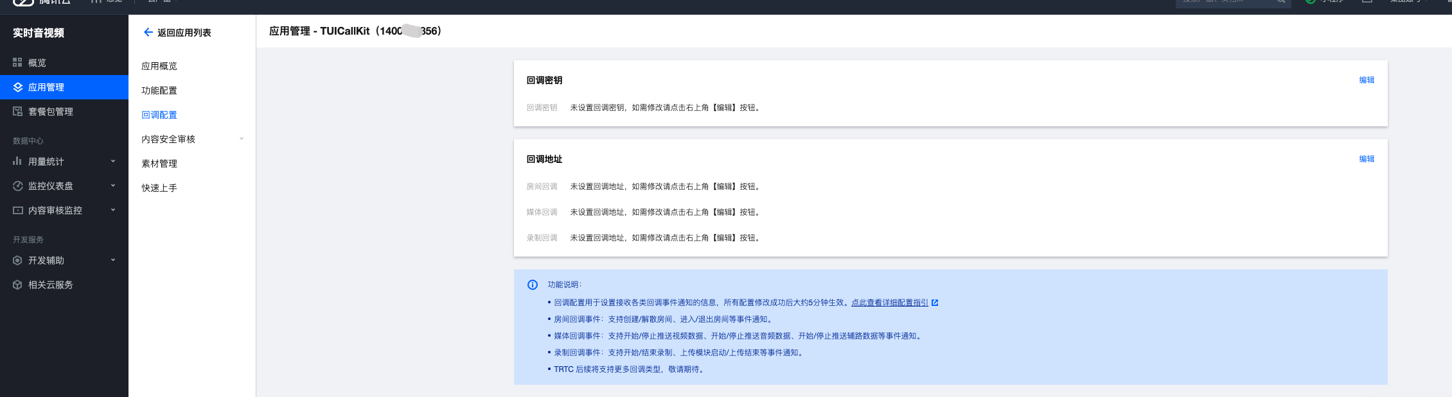Open the 点此查看详细配置指引 link
1452x397 pixels.
pyautogui.click(x=890, y=303)
